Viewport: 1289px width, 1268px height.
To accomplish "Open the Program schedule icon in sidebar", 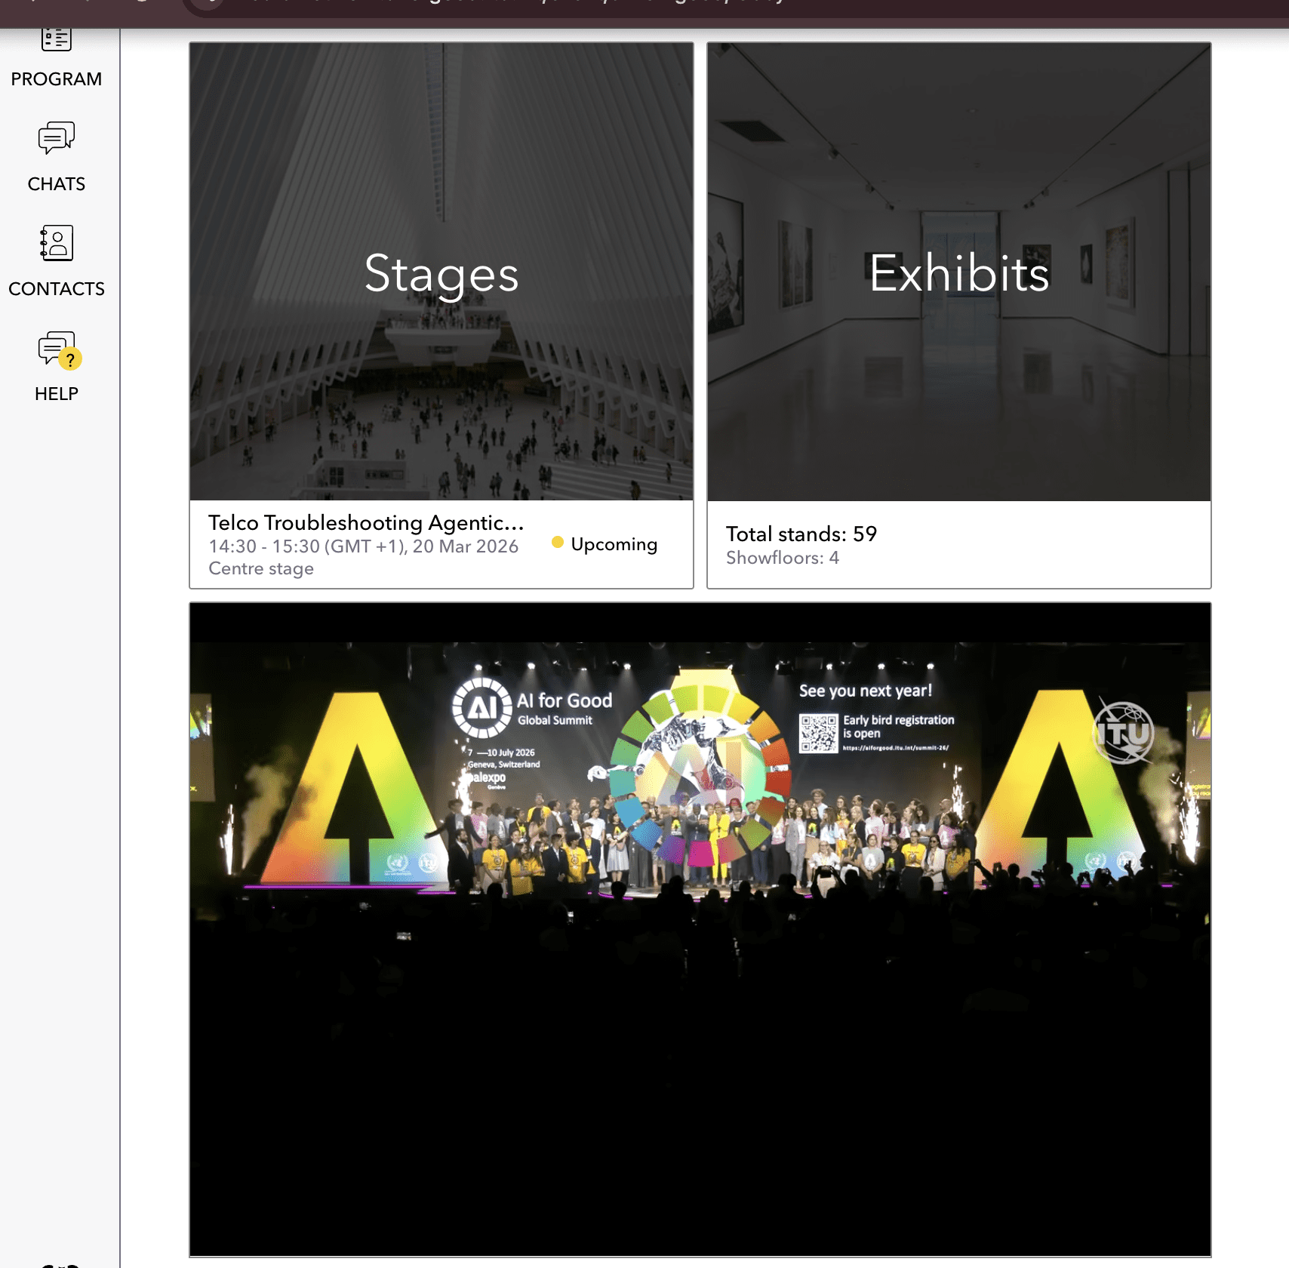I will [56, 39].
